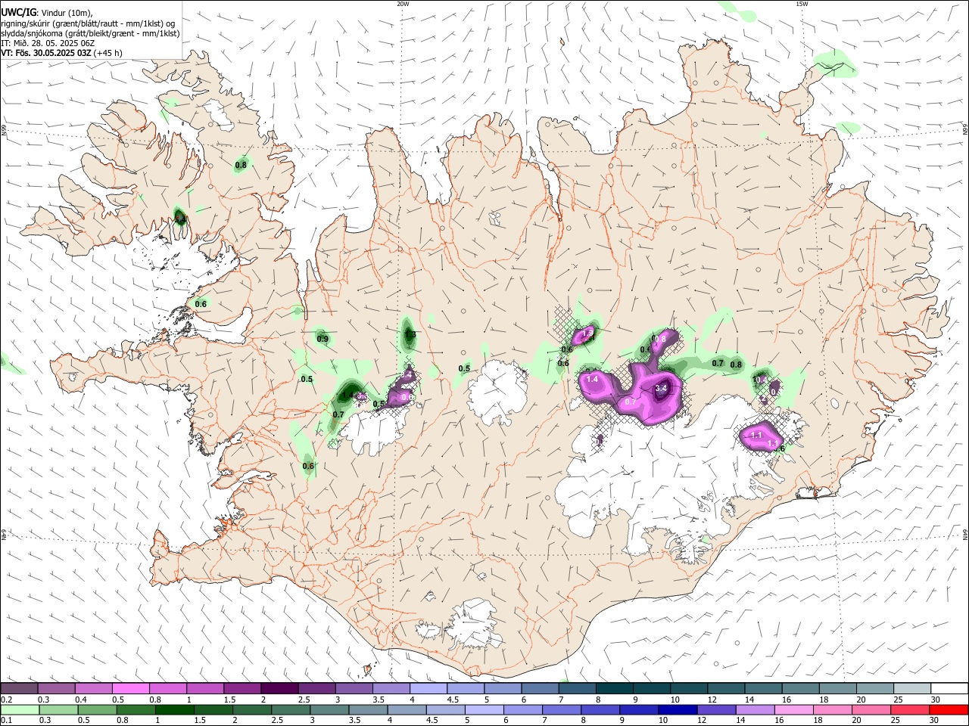Click the bottom-row swatch between 20 and 25
Image resolution: width=969 pixels, height=726 pixels.
872,710
